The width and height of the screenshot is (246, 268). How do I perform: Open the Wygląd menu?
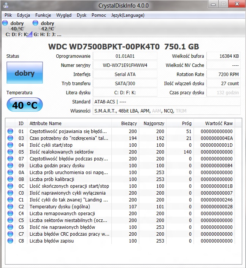coord(64,15)
